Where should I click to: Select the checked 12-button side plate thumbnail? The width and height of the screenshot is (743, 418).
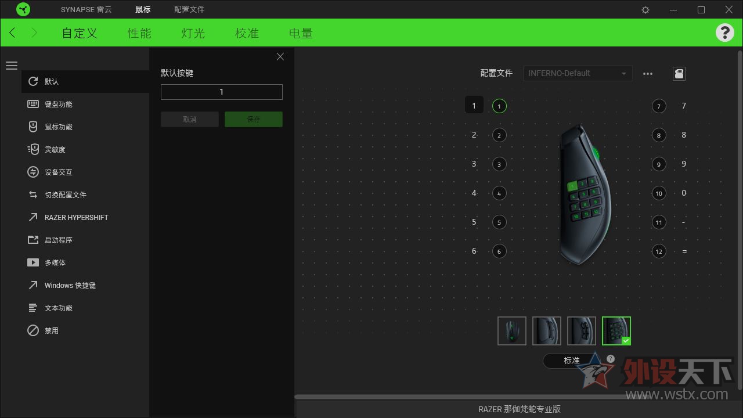[x=616, y=331]
